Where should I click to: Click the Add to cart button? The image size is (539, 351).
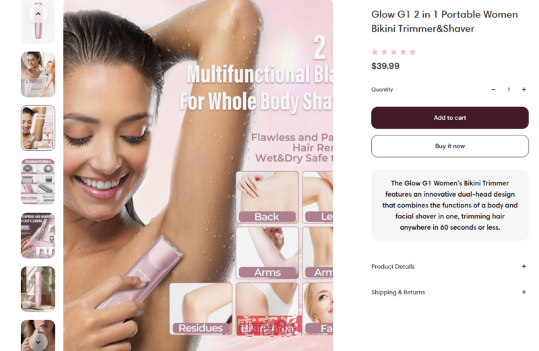point(449,118)
